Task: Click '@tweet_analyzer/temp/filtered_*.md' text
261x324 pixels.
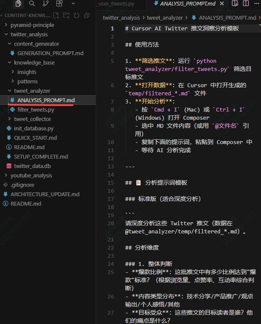Action: coord(182,231)
